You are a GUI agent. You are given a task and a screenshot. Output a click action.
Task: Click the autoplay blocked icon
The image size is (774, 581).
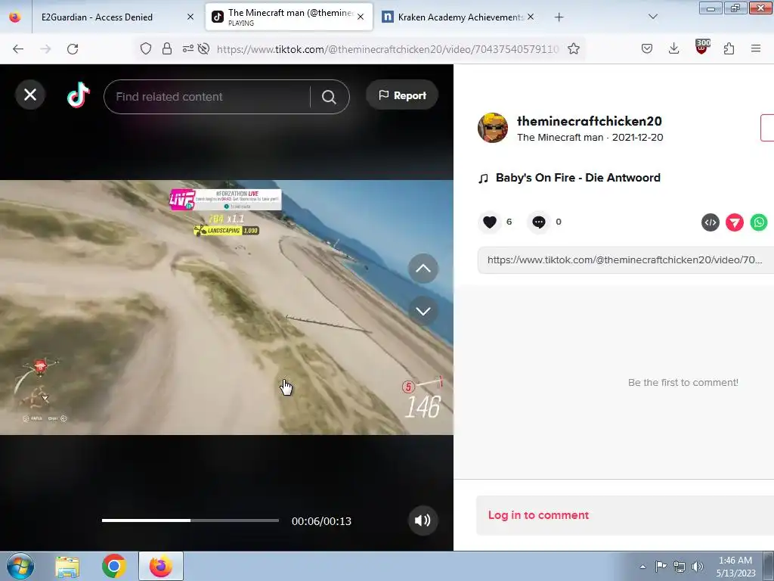pyautogui.click(x=203, y=48)
